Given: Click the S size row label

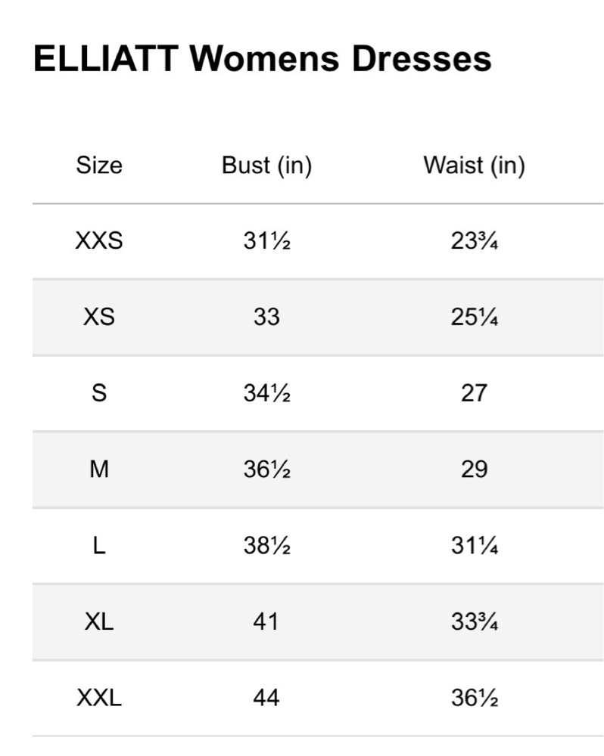Looking at the screenshot, I should pyautogui.click(x=99, y=393).
